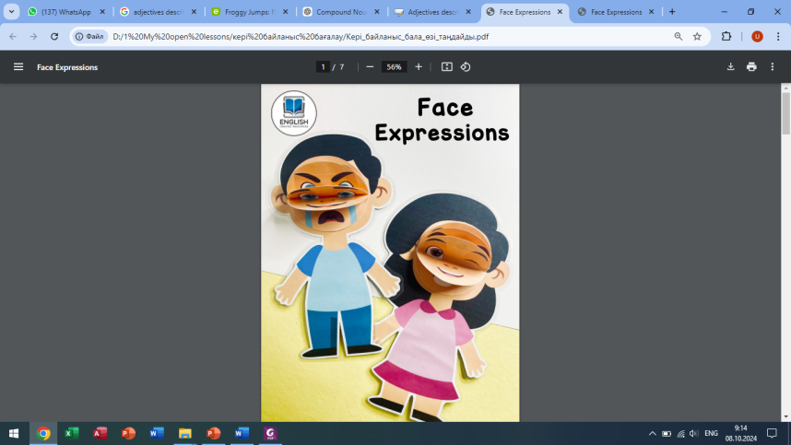Show hidden system tray icons
The image size is (791, 445).
(653, 433)
